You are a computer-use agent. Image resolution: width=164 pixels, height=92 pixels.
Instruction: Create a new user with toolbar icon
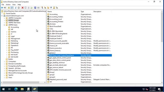[x=42, y=8]
